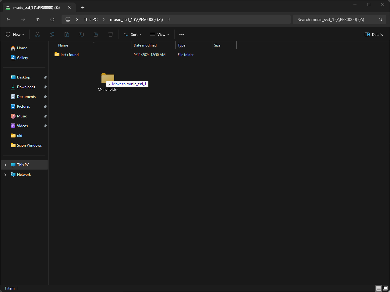Sort by Date modified column header

(154, 45)
